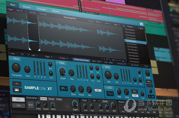This screenshot has height=118, width=179.
Task: Click the PreSonus logo icon
Action: tap(141, 24)
